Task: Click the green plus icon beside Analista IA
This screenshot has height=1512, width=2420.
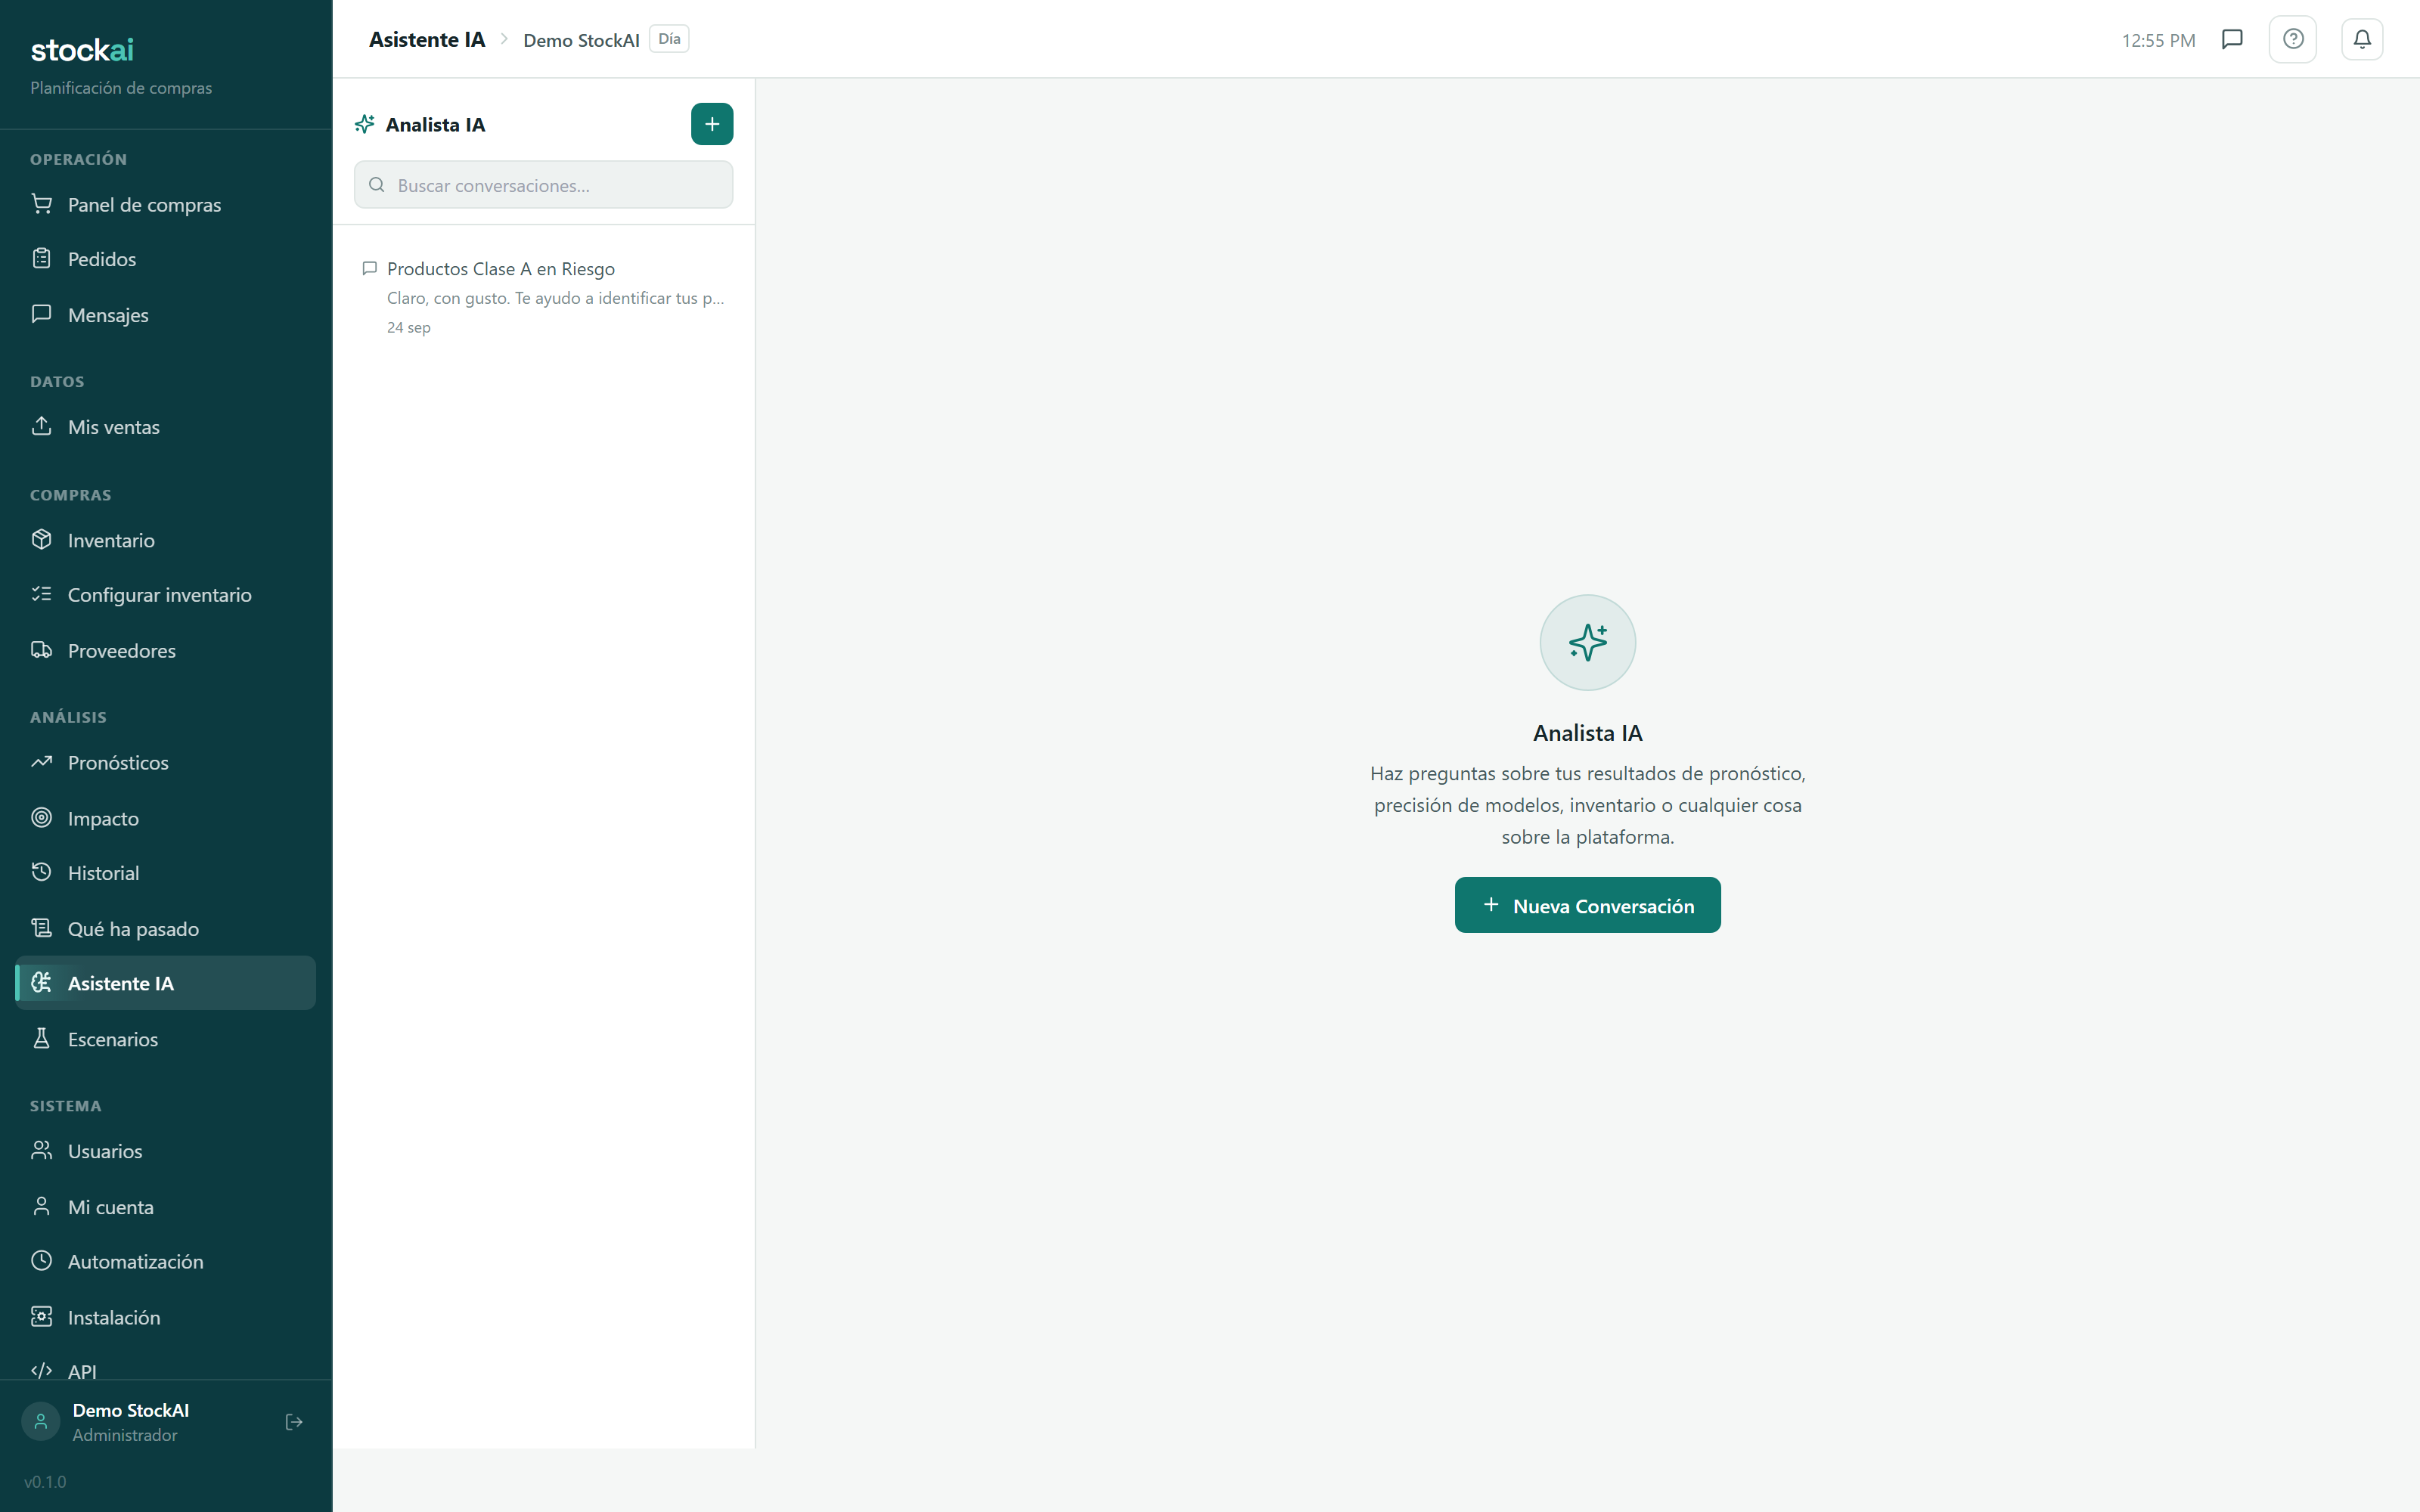Action: coord(712,124)
